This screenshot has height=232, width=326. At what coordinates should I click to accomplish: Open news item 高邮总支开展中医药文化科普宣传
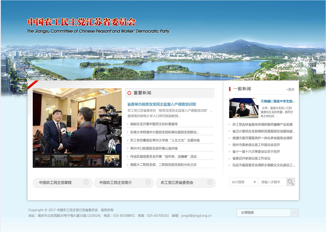tap(154, 124)
